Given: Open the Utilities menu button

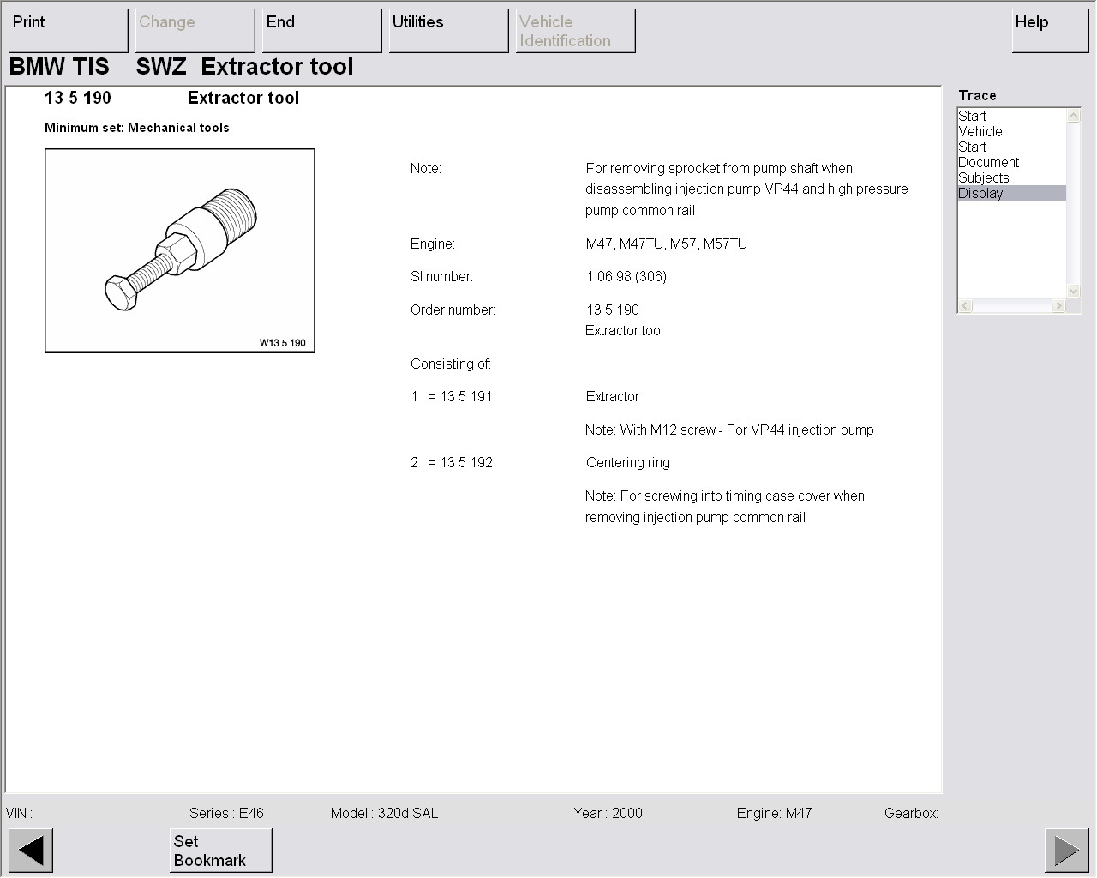Looking at the screenshot, I should point(449,31).
